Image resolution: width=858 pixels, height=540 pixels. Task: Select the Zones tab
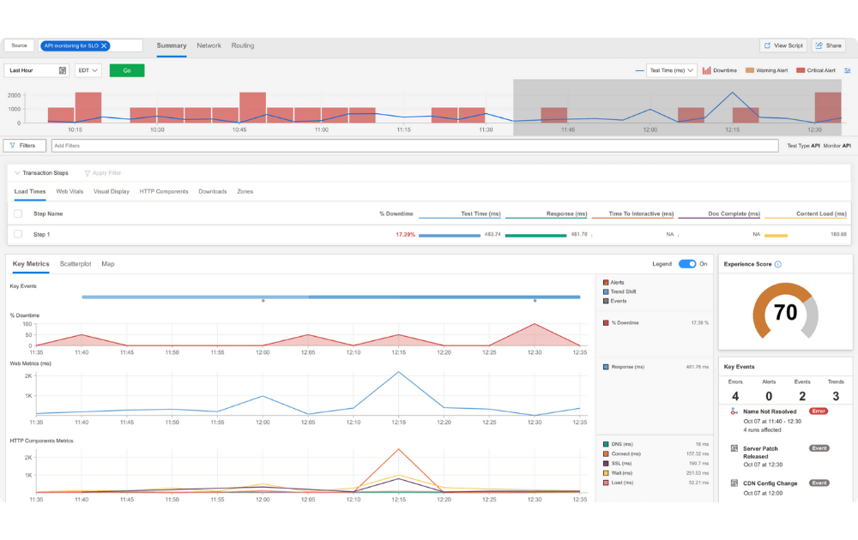click(245, 192)
